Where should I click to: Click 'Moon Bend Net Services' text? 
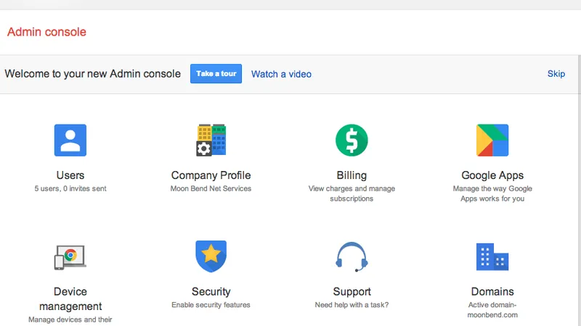click(x=211, y=188)
